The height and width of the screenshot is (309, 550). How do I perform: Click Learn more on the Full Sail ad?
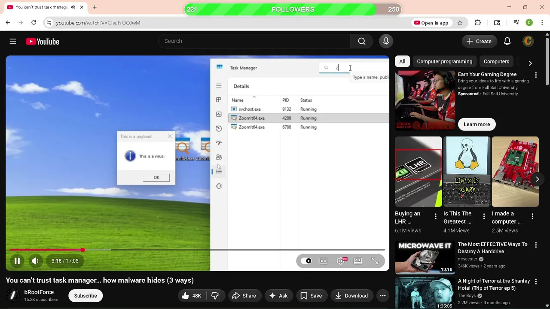tap(477, 124)
